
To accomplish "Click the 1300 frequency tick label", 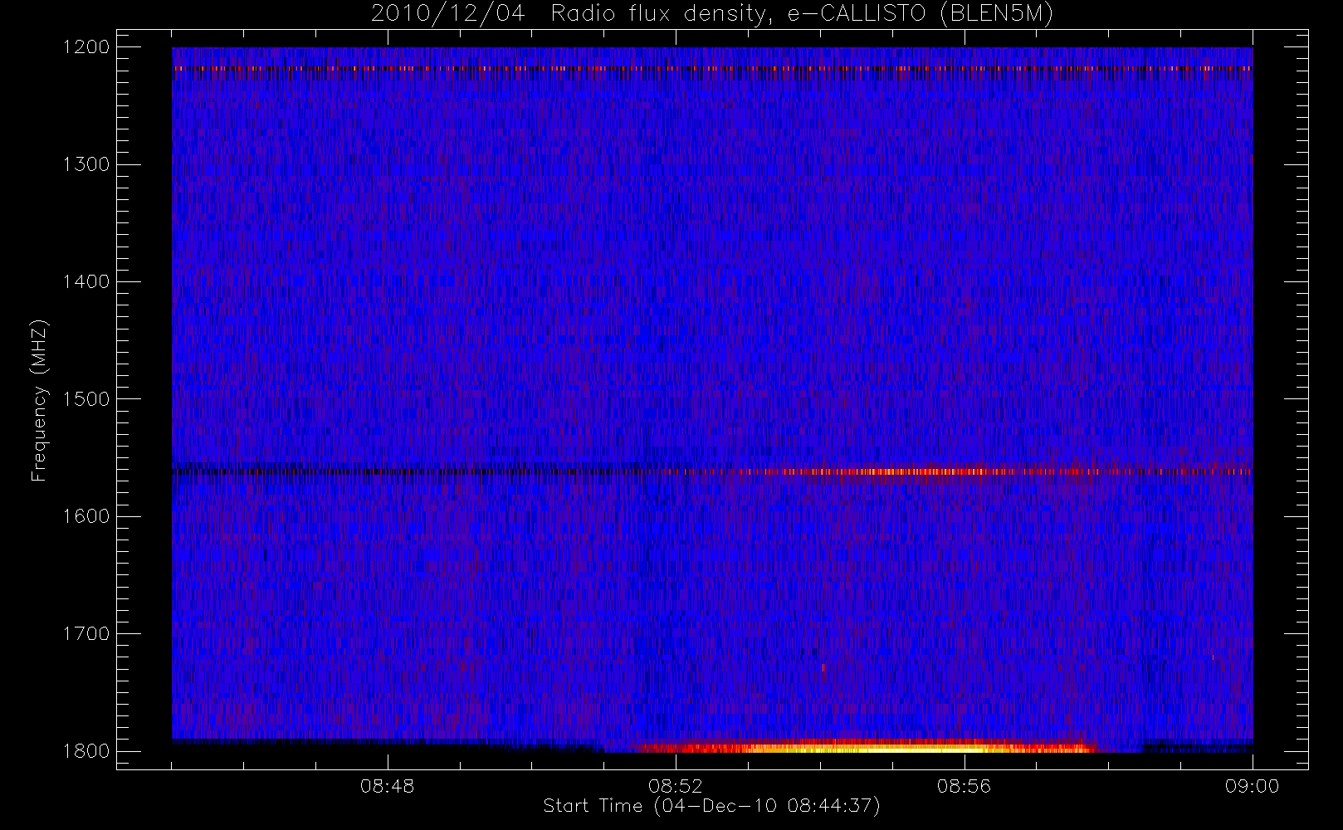I will [86, 164].
